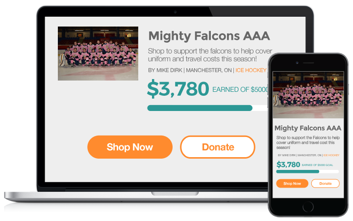Open the ICE HOCKEY link on laptop
The width and height of the screenshot is (353, 221).
(251, 70)
